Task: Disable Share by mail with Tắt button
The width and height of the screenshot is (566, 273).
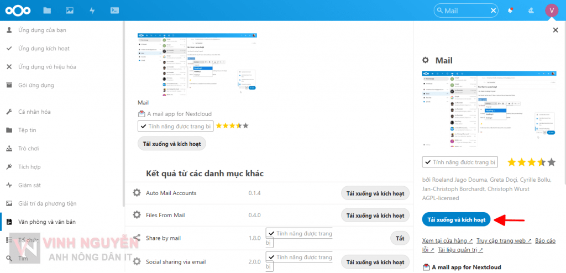Action: (x=400, y=238)
